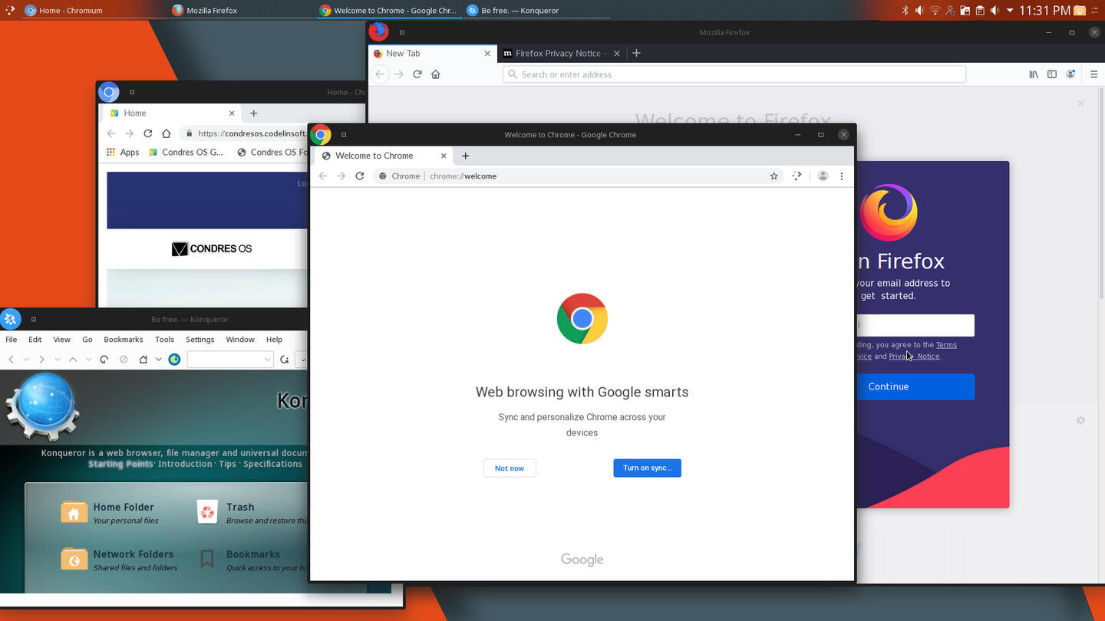Click Konqueror's stop loading icon
Screen dimensions: 1105x621
[124, 359]
